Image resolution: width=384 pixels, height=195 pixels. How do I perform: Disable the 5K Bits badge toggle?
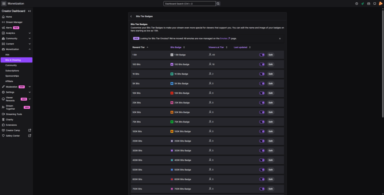point(262,83)
